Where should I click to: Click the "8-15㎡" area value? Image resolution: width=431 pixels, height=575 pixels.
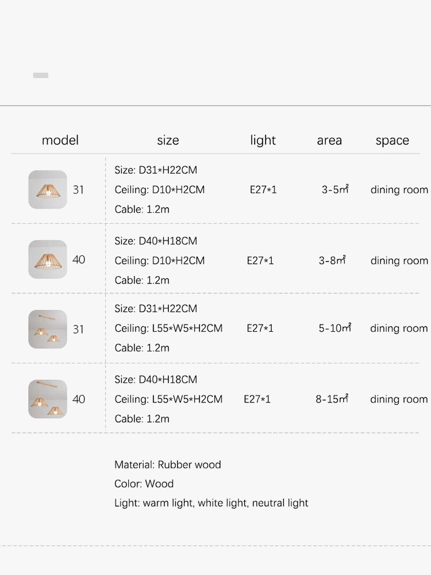point(332,399)
